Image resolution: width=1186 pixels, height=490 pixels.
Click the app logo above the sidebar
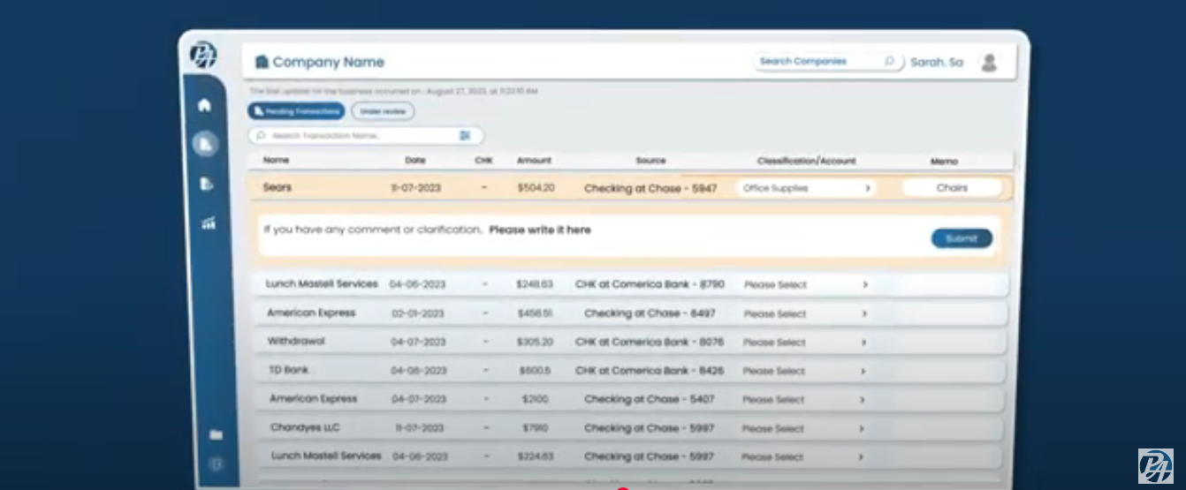click(203, 55)
